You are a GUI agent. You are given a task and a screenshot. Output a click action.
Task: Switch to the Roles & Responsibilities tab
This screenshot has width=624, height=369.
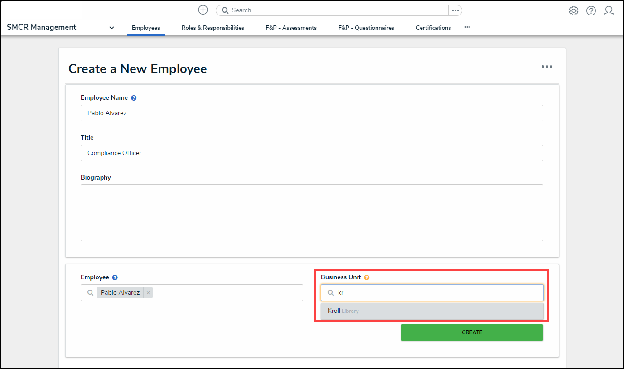213,28
